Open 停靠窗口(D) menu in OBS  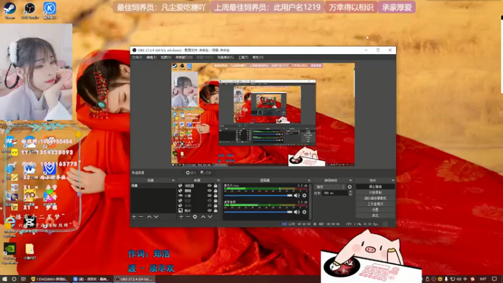184,57
